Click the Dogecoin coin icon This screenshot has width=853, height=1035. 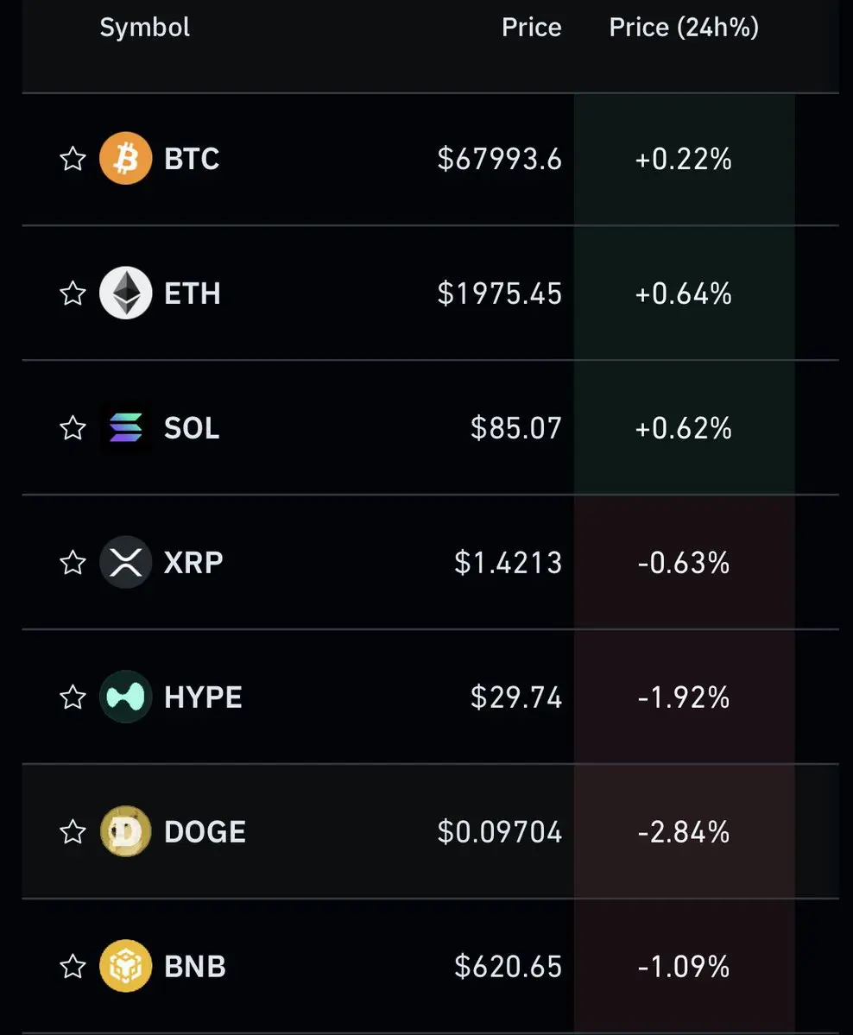click(x=125, y=831)
